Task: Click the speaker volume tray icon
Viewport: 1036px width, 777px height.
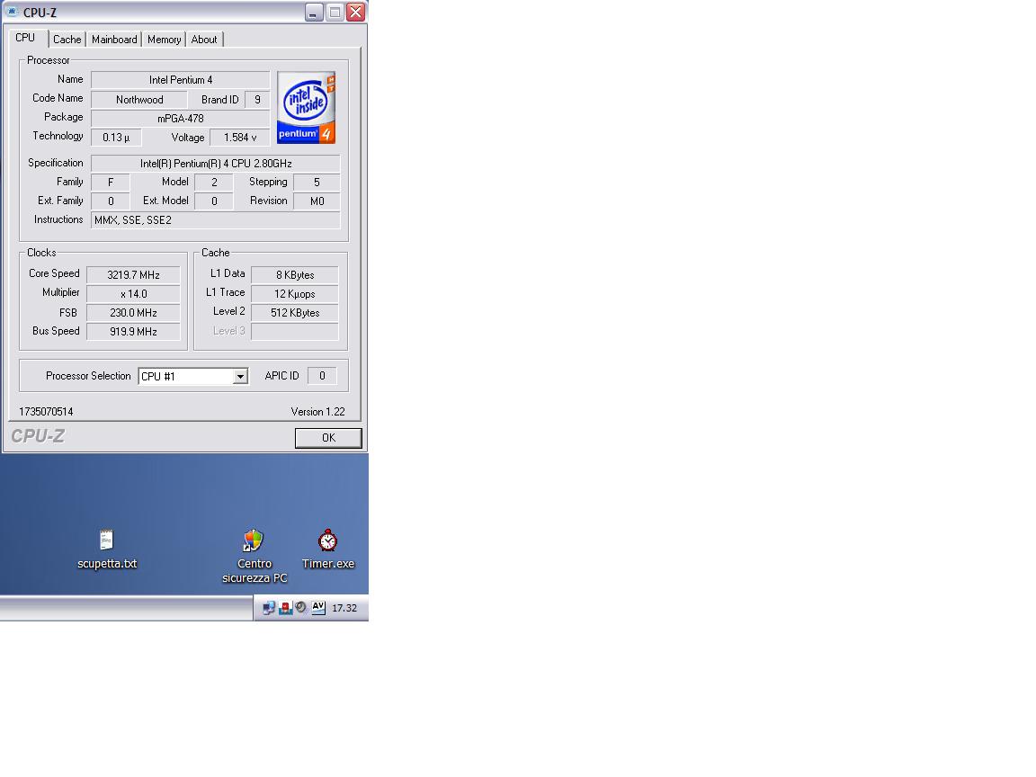Action: pyautogui.click(x=301, y=607)
